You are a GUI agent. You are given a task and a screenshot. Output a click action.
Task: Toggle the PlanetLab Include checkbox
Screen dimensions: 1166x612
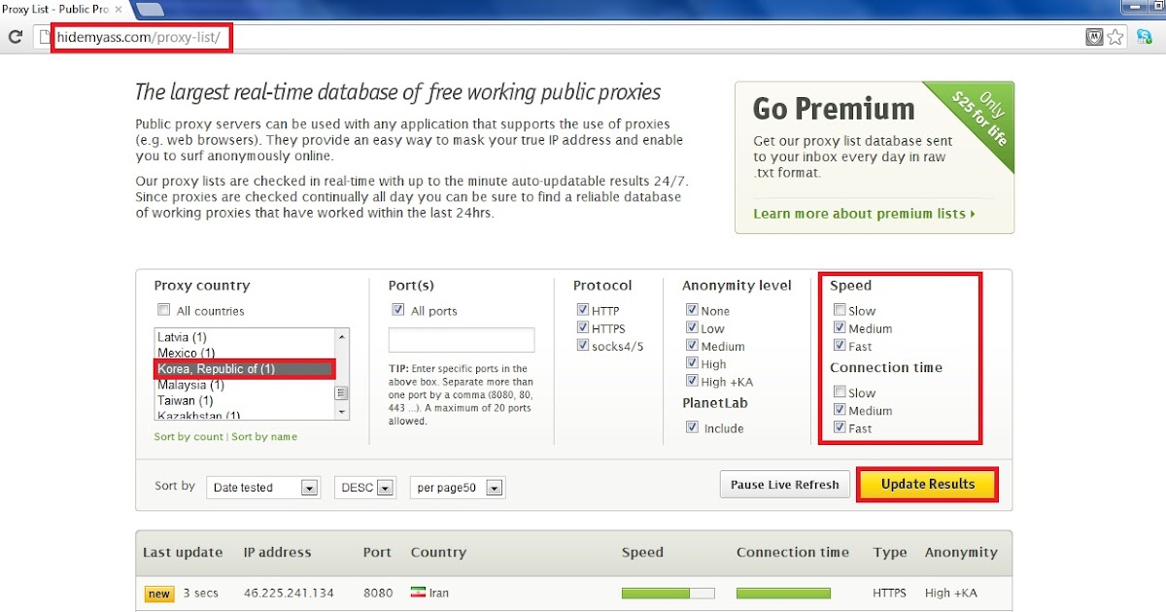coord(692,426)
